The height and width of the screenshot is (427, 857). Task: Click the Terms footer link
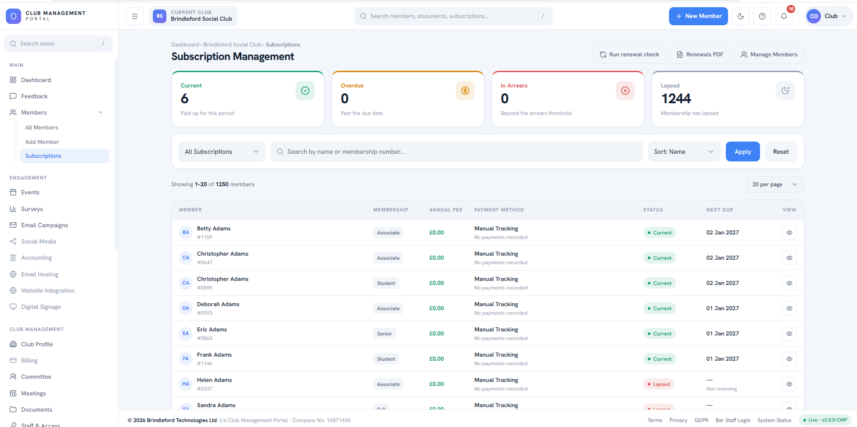[x=655, y=420]
